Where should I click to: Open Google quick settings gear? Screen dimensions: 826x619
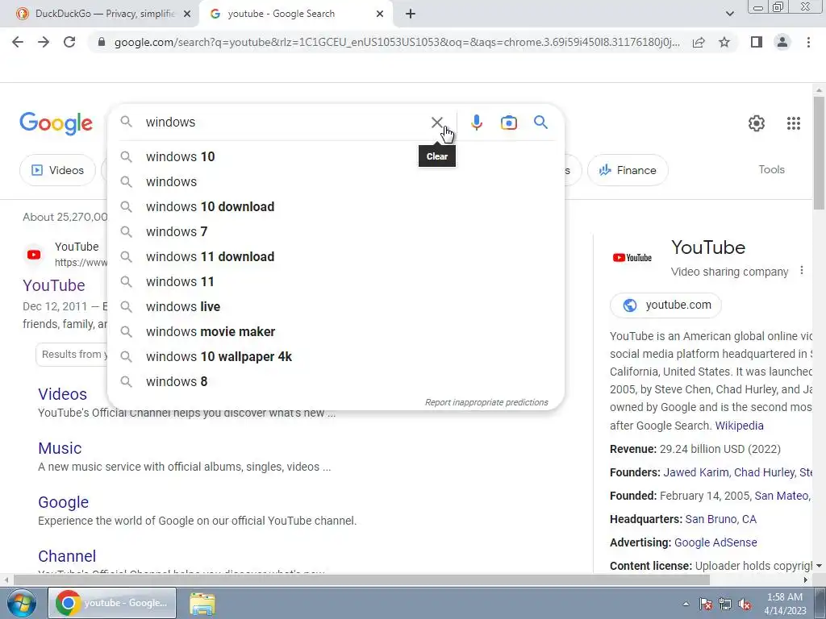pos(757,123)
